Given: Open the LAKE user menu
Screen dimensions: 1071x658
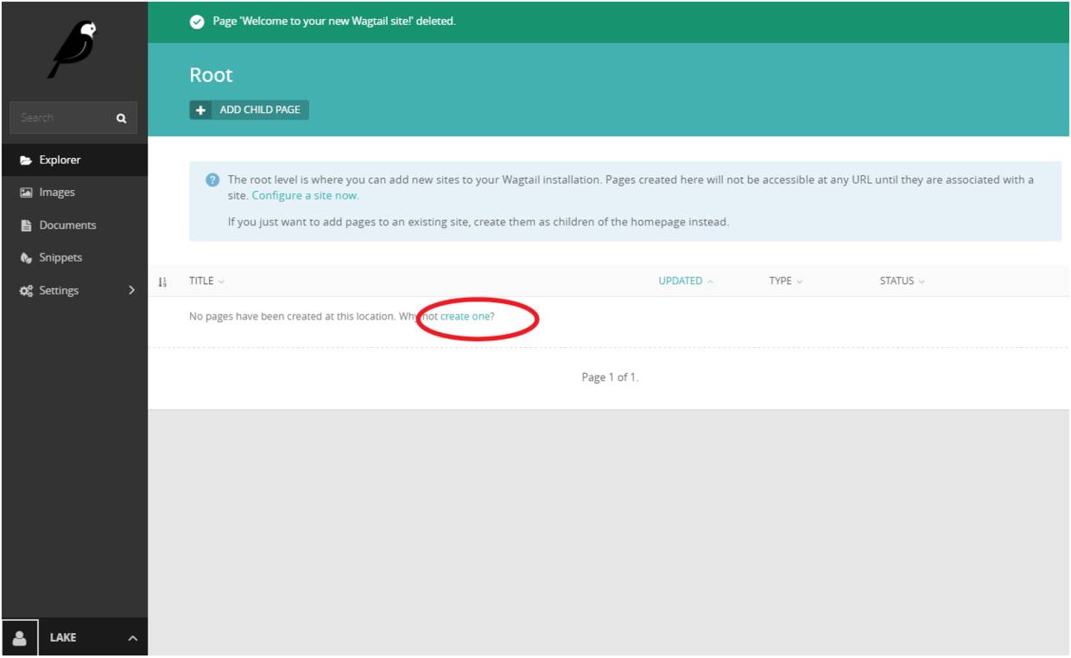Looking at the screenshot, I should (x=74, y=638).
